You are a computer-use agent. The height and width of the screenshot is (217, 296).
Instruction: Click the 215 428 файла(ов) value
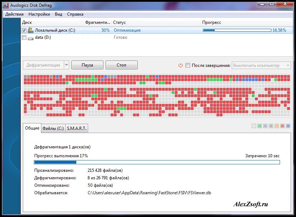(x=105, y=170)
